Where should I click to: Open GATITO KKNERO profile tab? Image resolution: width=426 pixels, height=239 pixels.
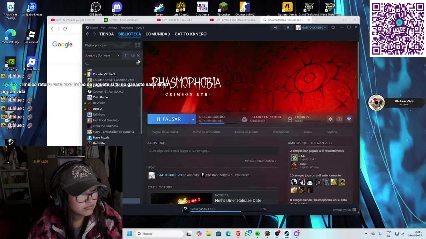190,34
